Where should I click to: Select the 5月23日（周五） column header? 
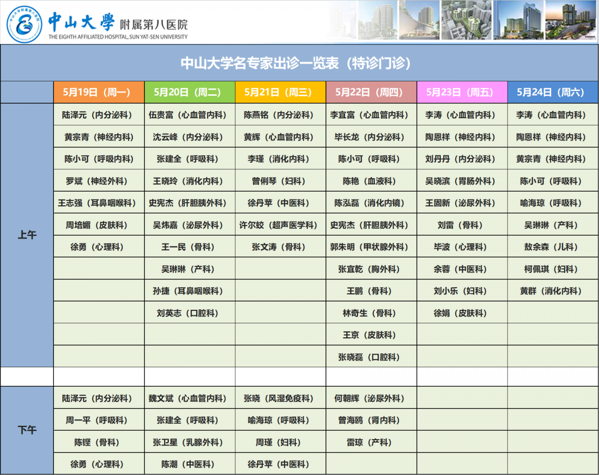pyautogui.click(x=462, y=92)
